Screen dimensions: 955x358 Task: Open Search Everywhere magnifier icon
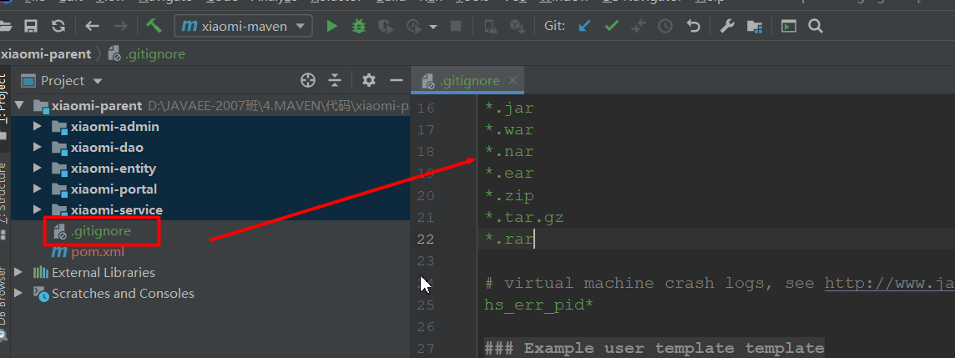pos(816,26)
